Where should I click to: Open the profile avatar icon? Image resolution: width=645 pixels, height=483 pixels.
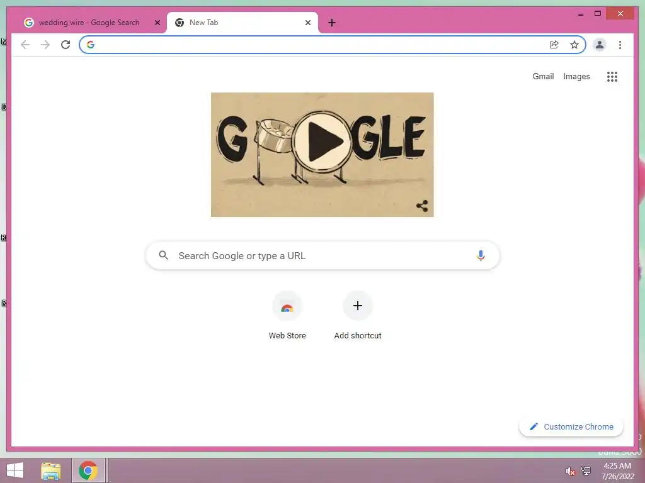pyautogui.click(x=600, y=45)
